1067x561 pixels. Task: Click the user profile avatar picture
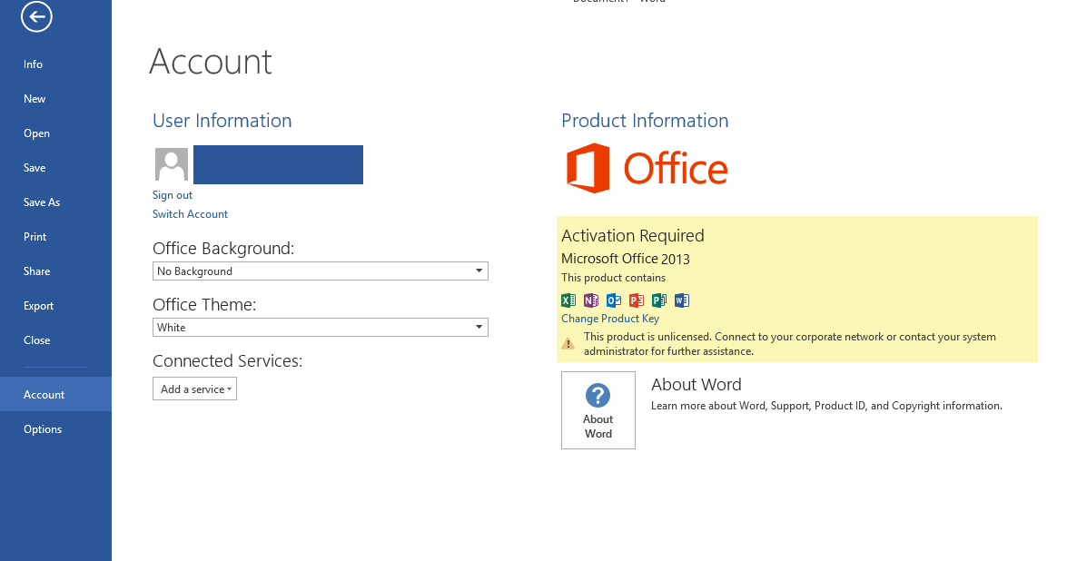[x=172, y=164]
